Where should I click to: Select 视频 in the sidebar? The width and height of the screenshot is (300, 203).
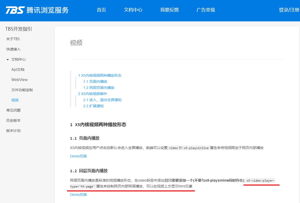click(x=15, y=100)
